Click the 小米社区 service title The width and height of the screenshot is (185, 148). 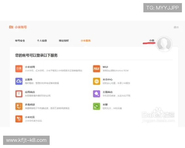(30, 117)
